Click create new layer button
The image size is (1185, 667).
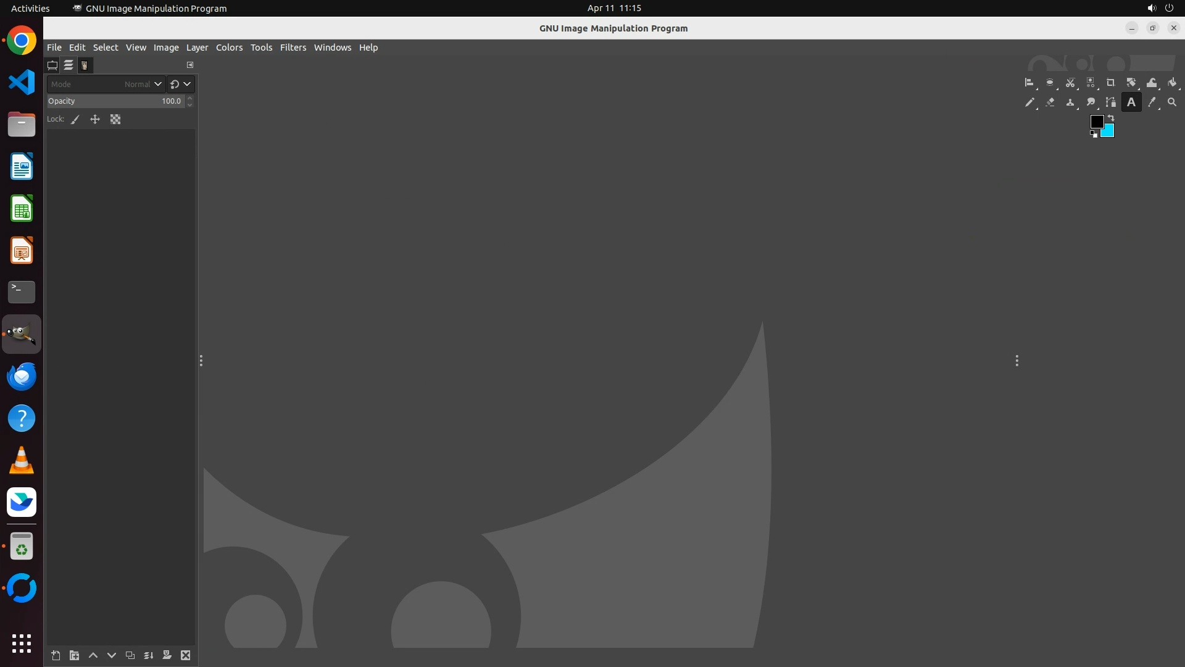[x=56, y=655]
